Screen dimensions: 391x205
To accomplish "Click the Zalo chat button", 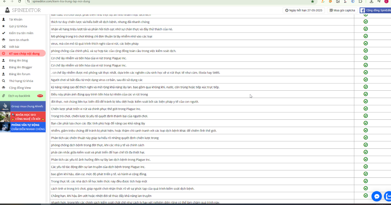I will 388,196.
